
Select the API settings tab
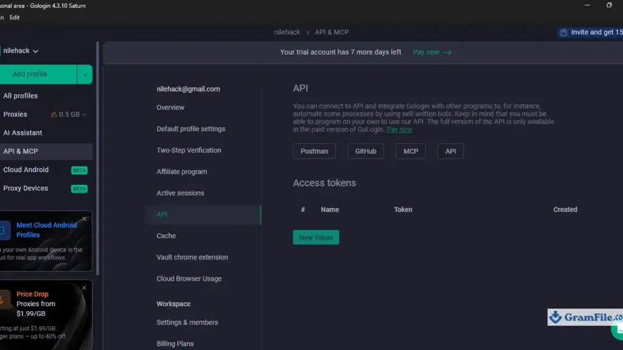[x=203, y=214]
